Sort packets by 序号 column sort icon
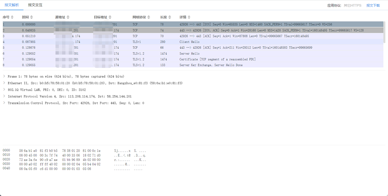Image resolution: width=388 pixels, height=196 pixels. 12,17
